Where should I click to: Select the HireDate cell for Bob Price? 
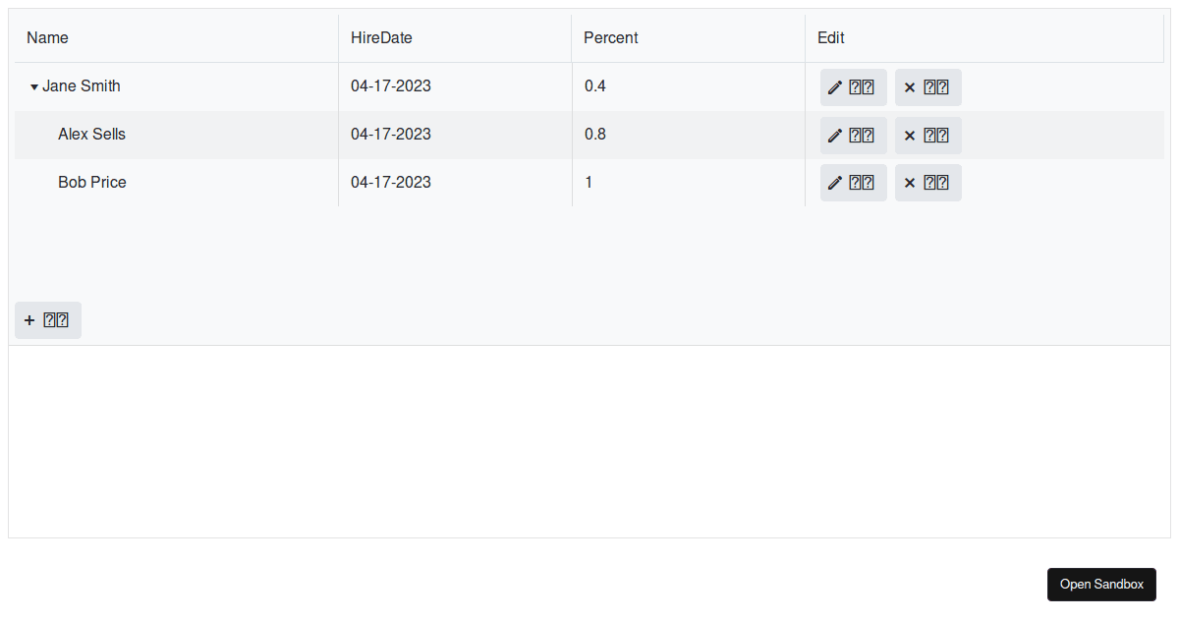click(x=391, y=182)
